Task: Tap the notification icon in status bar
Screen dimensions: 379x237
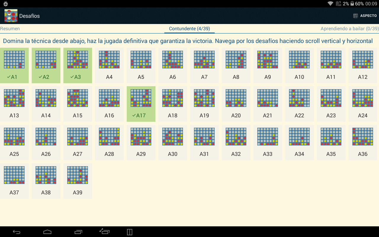Action: [6, 4]
